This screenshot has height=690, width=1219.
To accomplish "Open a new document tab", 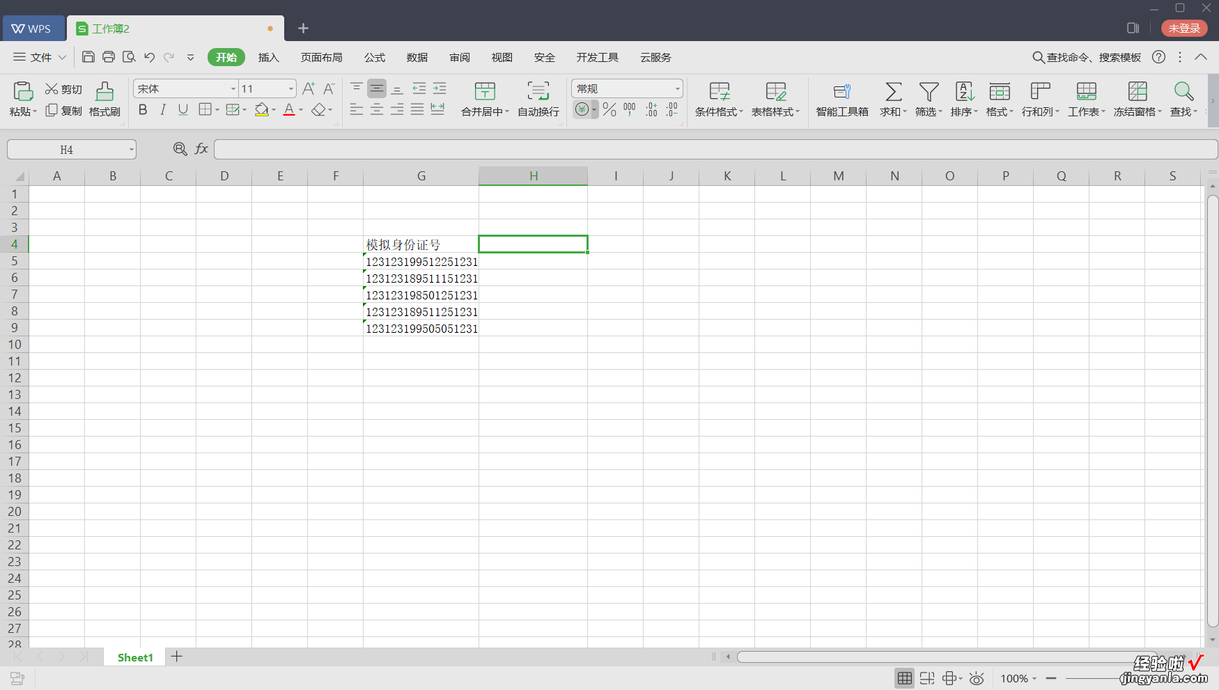I will pyautogui.click(x=303, y=28).
